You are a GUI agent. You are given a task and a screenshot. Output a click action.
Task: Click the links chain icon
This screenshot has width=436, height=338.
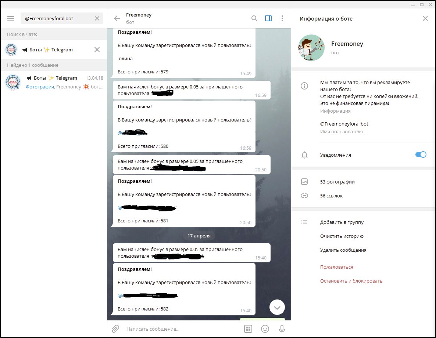tap(304, 196)
